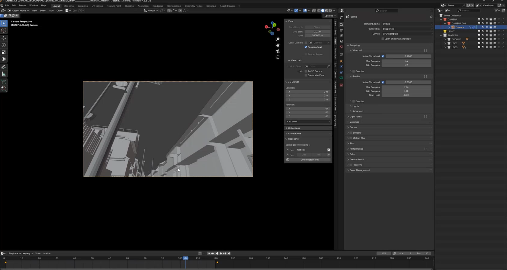Image resolution: width=507 pixels, height=270 pixels.
Task: Hide the LIGHT collection in viewport
Action: (x=487, y=31)
